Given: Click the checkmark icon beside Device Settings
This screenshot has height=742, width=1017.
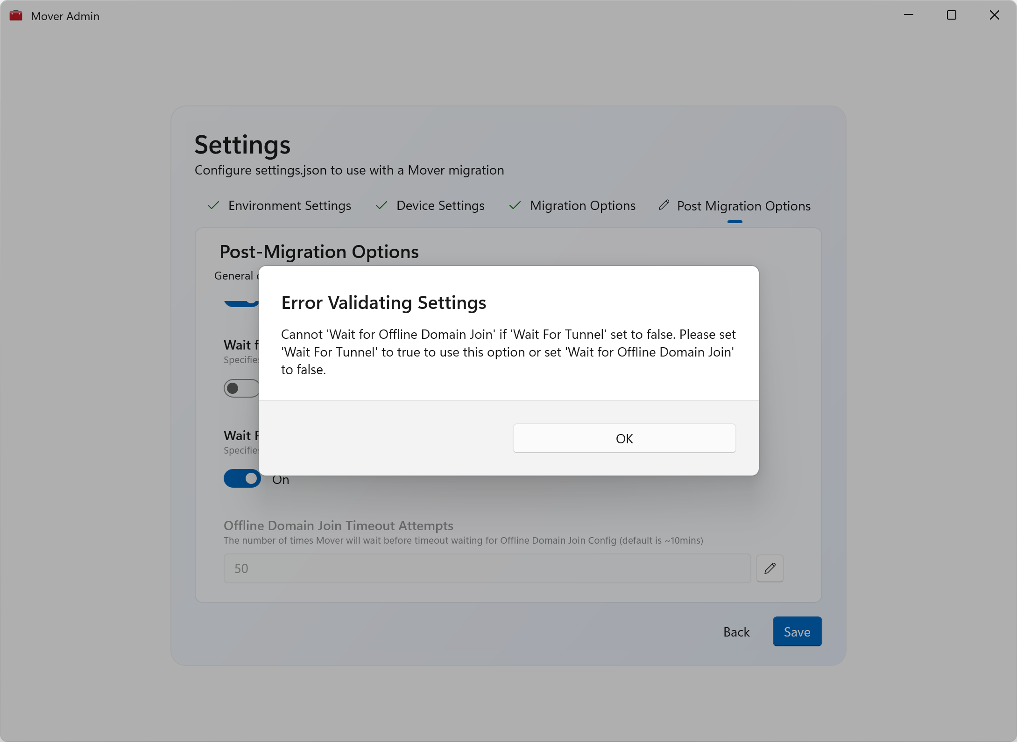Looking at the screenshot, I should coord(381,206).
